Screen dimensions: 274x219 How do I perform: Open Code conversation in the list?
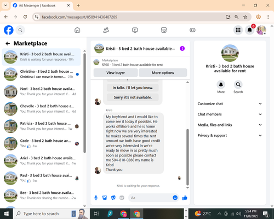click(x=41, y=143)
